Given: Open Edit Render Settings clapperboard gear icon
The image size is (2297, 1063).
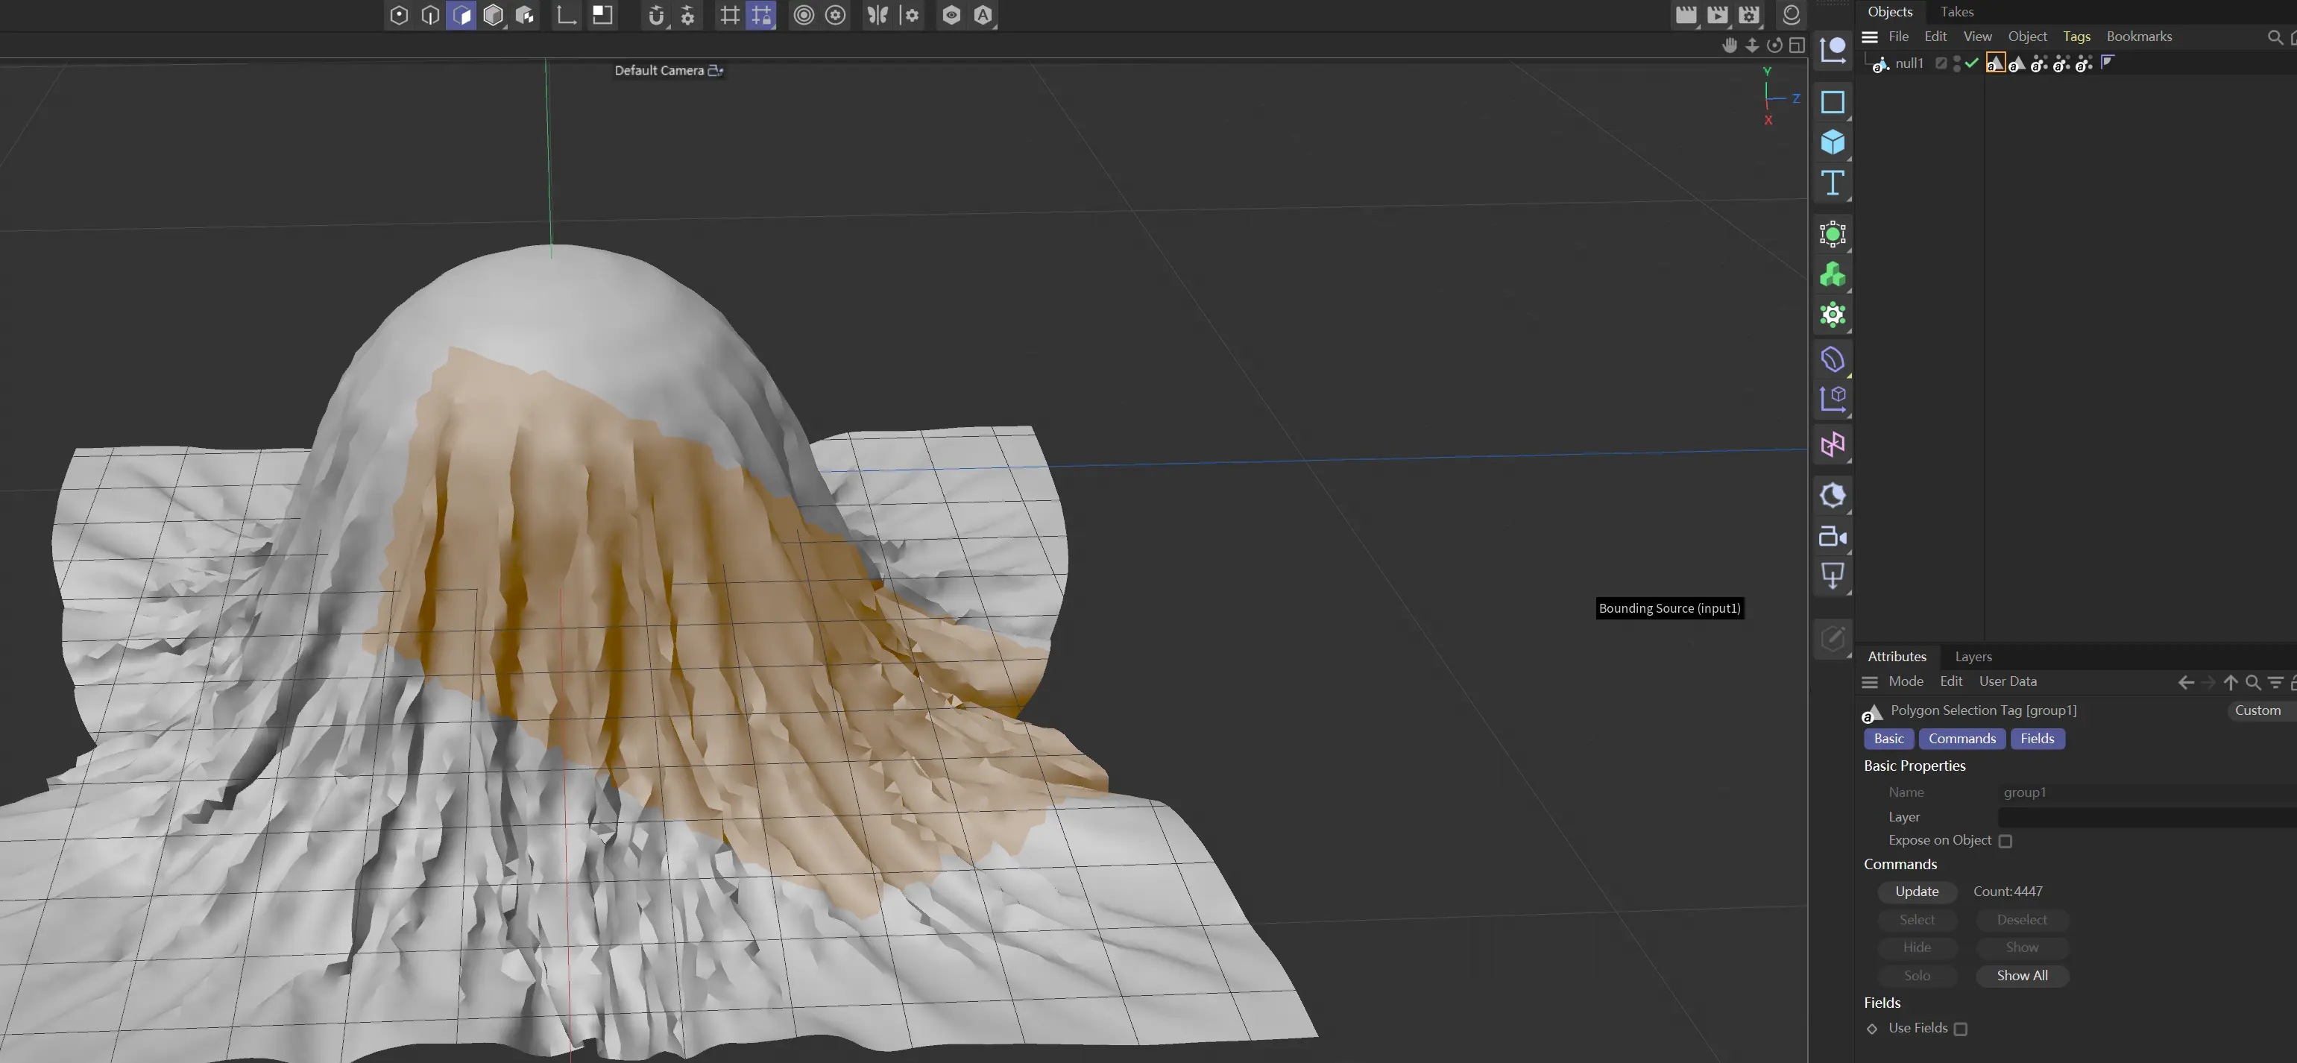Looking at the screenshot, I should point(1750,15).
